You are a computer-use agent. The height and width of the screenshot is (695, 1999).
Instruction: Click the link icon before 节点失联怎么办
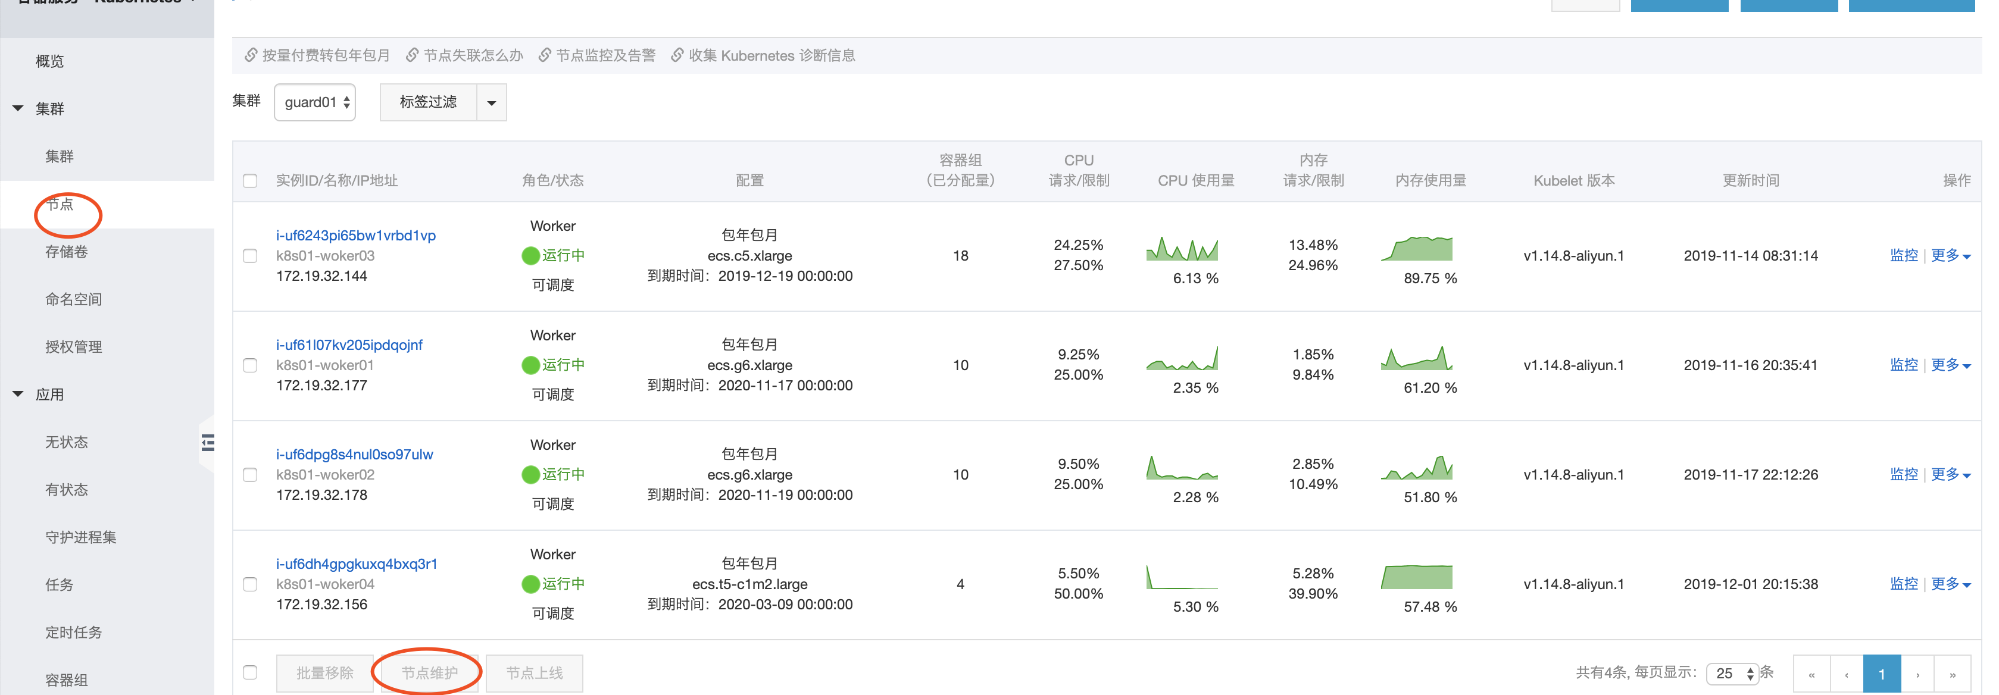412,55
